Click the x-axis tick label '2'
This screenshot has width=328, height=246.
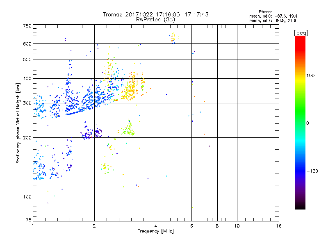tap(94, 226)
